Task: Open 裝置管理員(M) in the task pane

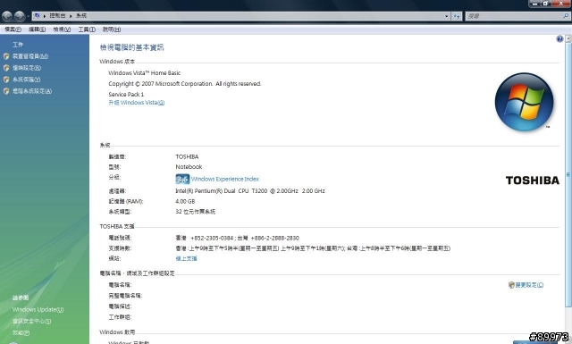Action: coord(30,56)
